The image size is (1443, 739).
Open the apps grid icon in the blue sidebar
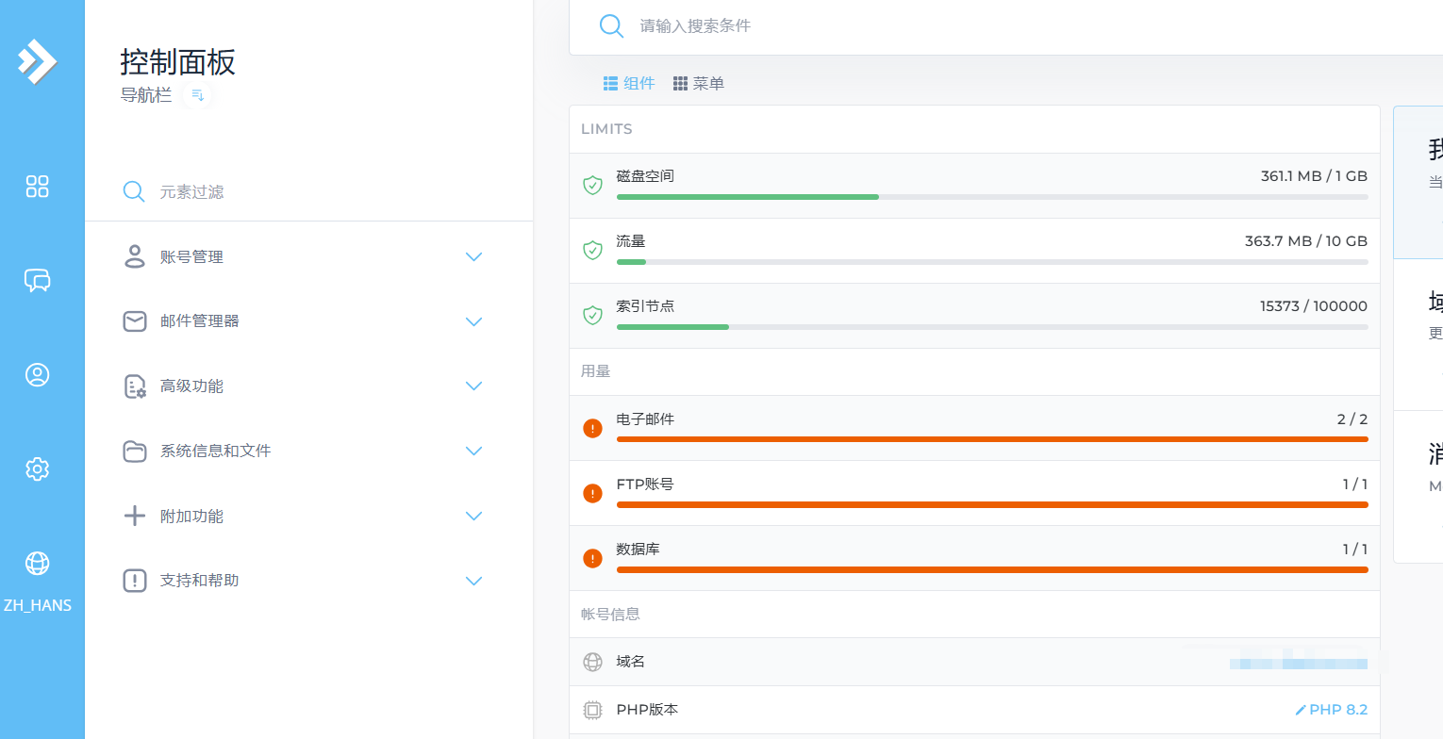point(38,187)
